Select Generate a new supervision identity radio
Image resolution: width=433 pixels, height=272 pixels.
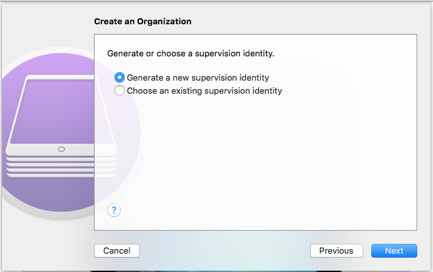tap(120, 77)
